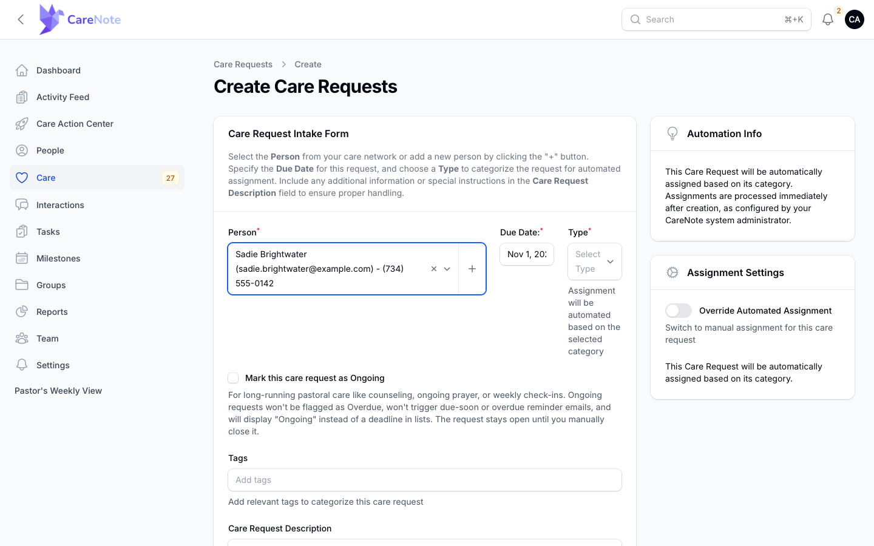Open Reports in the sidebar
This screenshot has height=546, width=874.
[97, 312]
